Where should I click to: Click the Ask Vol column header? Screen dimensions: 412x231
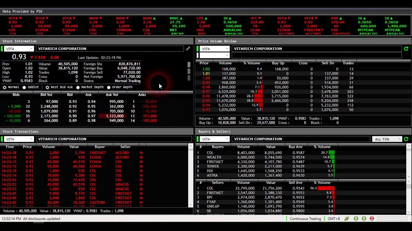click(112, 95)
